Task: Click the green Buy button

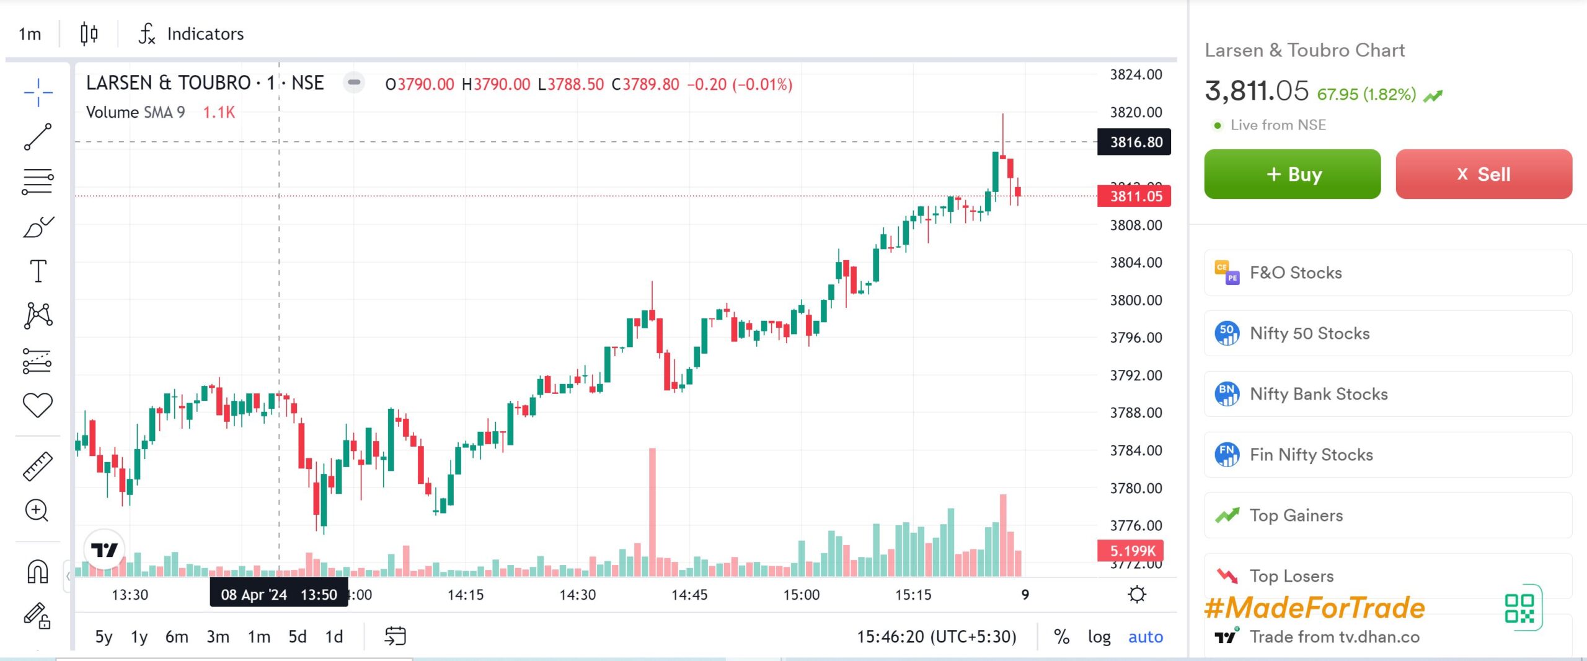Action: [x=1292, y=174]
